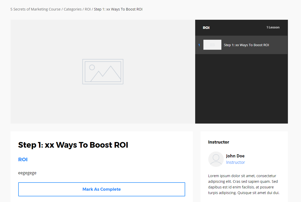The image size is (301, 202).
Task: Click lesson number 1 in the playlist
Action: pyautogui.click(x=199, y=45)
